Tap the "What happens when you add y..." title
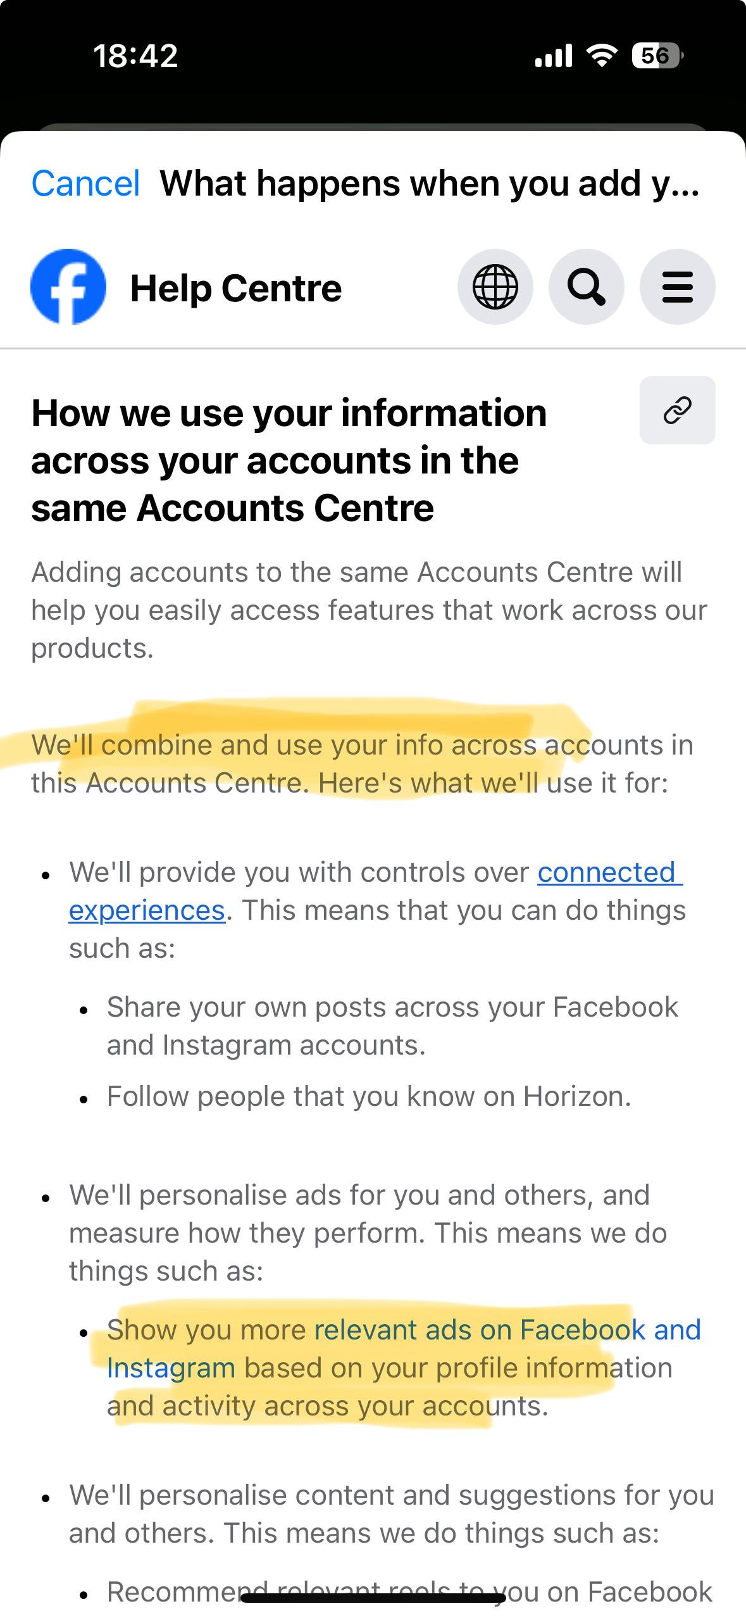Image resolution: width=746 pixels, height=1618 pixels. tap(430, 184)
